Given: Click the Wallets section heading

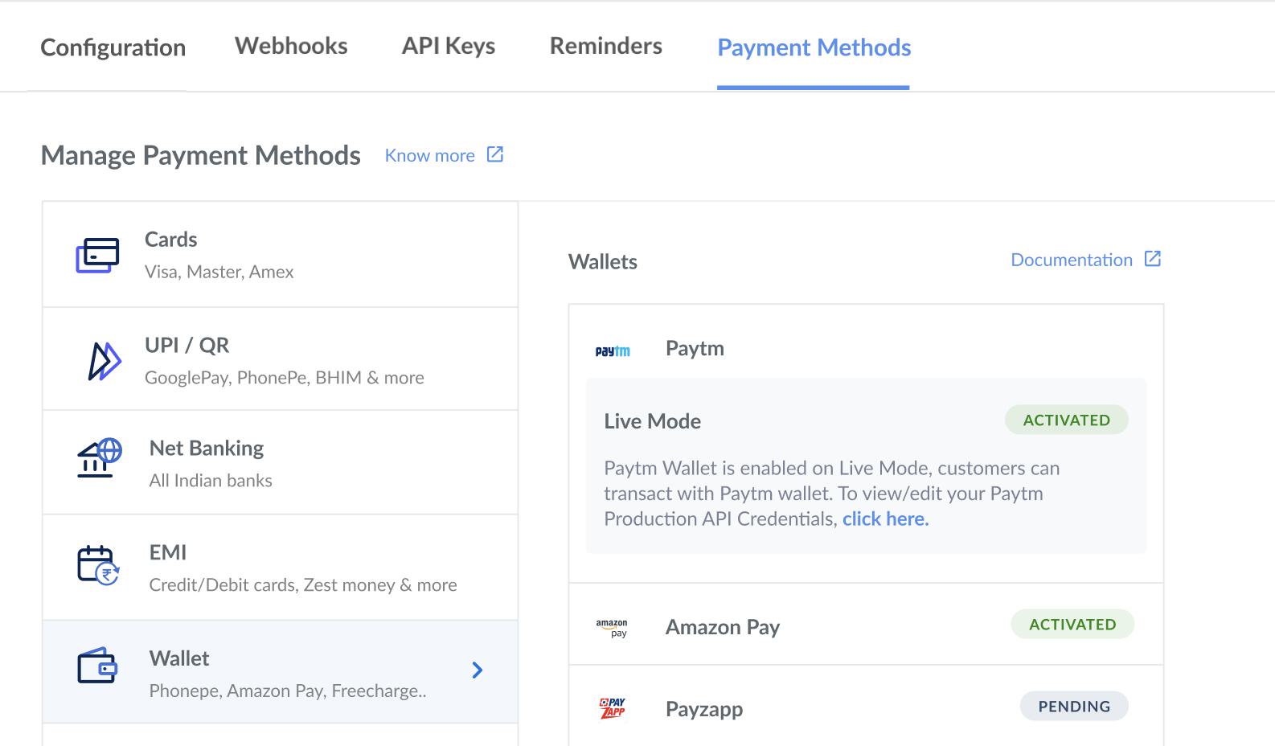Looking at the screenshot, I should pos(603,261).
